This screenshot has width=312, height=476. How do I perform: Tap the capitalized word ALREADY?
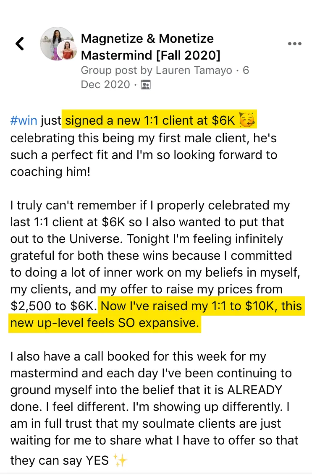point(254,390)
